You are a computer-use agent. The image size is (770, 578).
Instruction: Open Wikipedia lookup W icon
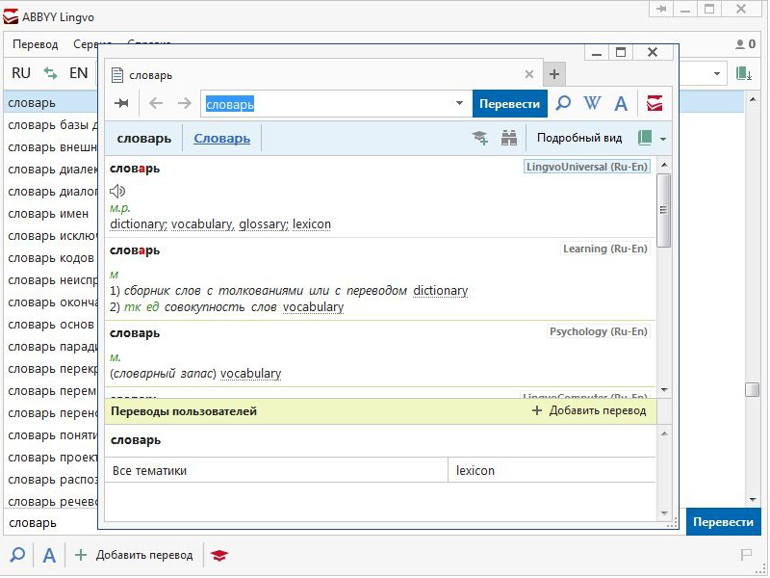(592, 103)
